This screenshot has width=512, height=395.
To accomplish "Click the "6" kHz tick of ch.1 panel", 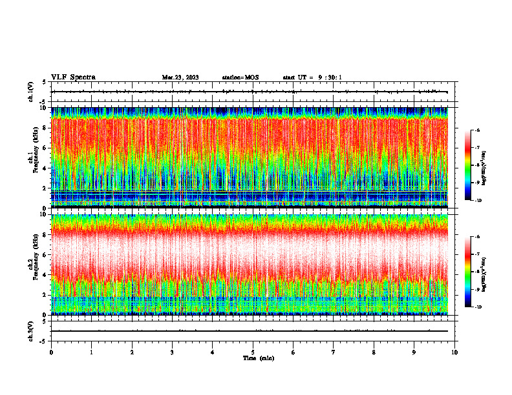I will tap(45, 148).
